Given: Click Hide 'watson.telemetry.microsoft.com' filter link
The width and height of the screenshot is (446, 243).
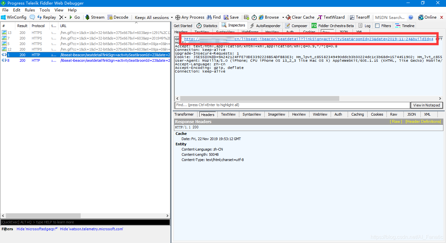Looking at the screenshot, I should pos(91,229).
